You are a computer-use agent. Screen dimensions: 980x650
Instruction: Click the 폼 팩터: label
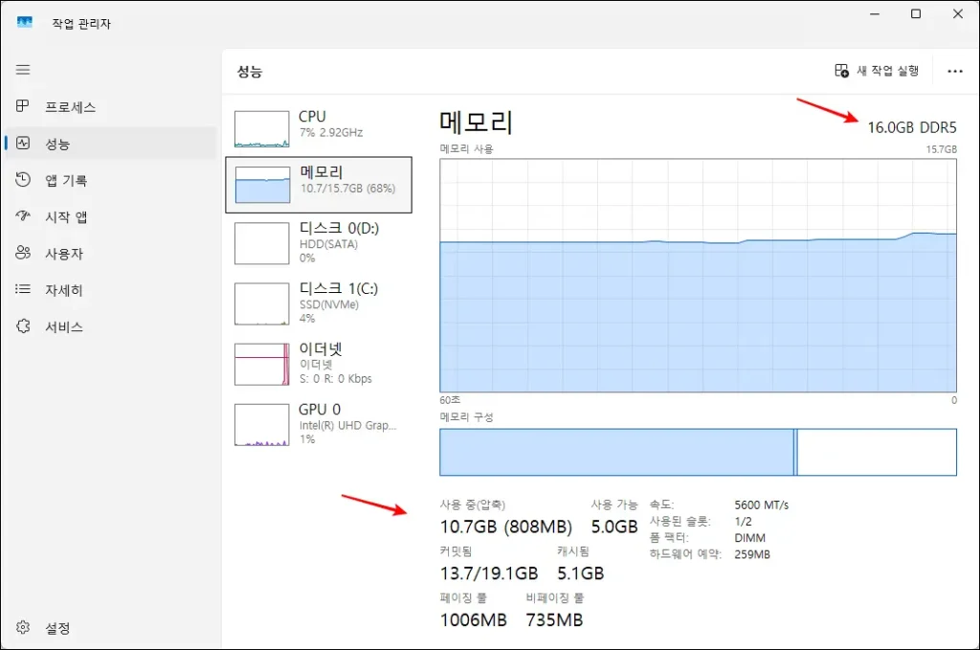pyautogui.click(x=669, y=537)
